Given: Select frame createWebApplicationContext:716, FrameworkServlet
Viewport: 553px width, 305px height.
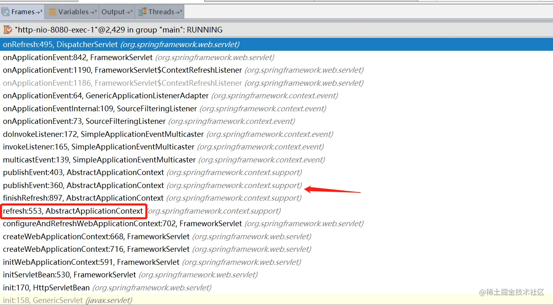Looking at the screenshot, I should pyautogui.click(x=276, y=249).
